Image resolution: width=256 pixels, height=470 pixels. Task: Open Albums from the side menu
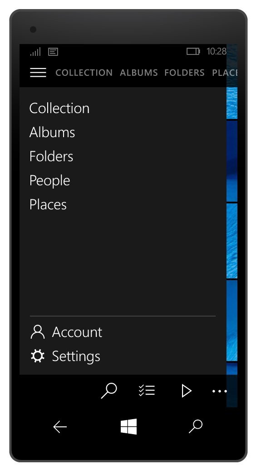pos(52,132)
